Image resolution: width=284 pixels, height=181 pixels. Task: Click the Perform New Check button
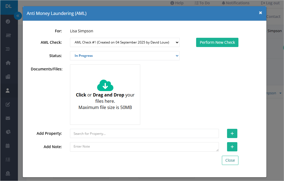point(217,42)
